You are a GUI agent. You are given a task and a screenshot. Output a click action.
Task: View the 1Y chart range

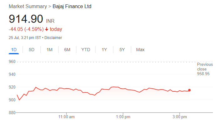[104, 50]
